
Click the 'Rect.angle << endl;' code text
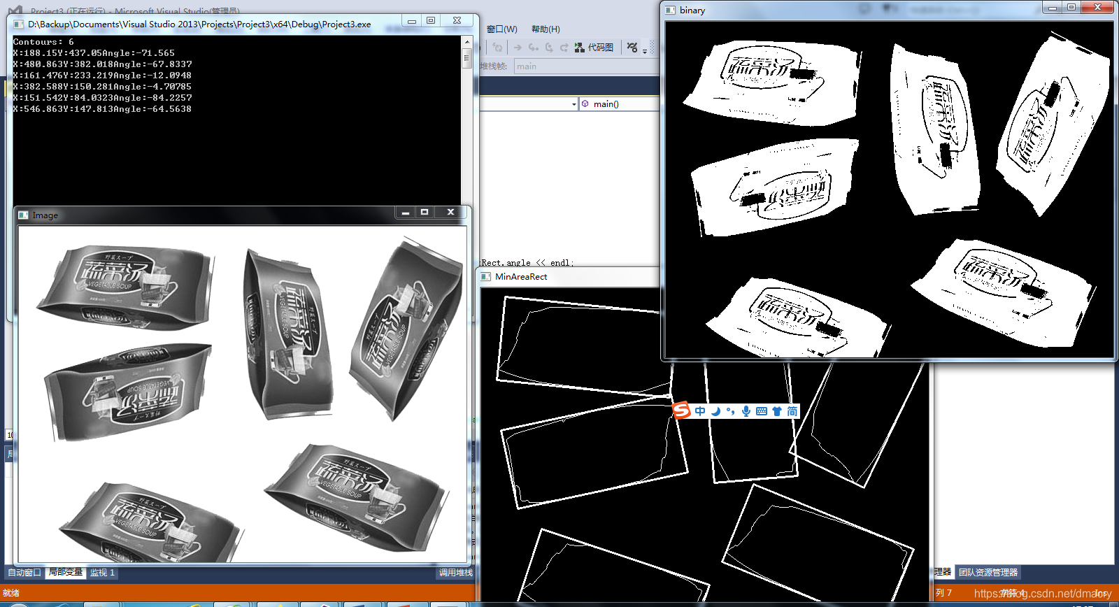[x=527, y=263]
